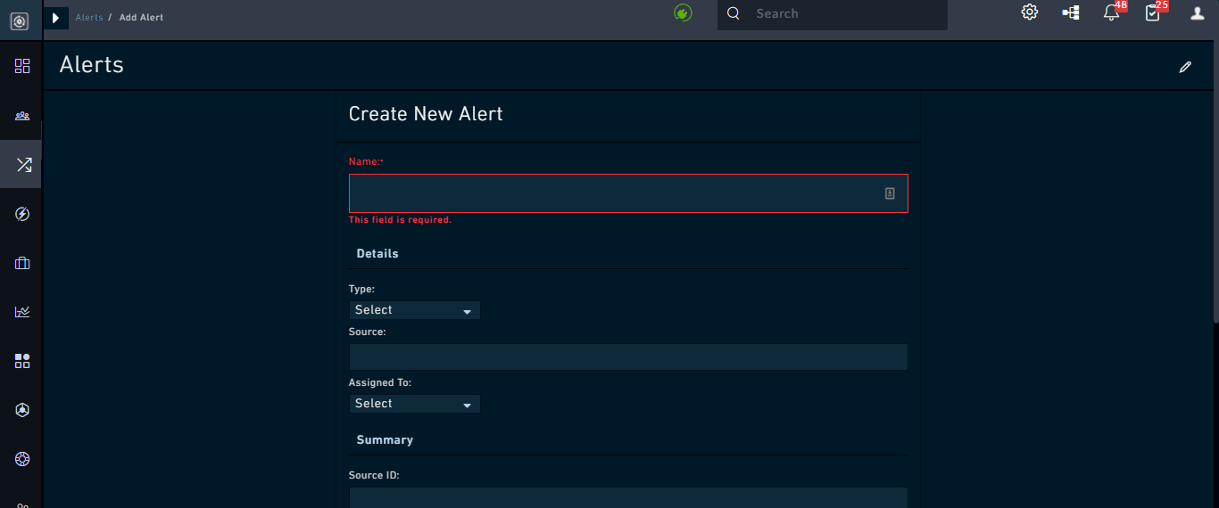The width and height of the screenshot is (1219, 508).
Task: Open the Type Select dropdown
Action: pyautogui.click(x=414, y=310)
